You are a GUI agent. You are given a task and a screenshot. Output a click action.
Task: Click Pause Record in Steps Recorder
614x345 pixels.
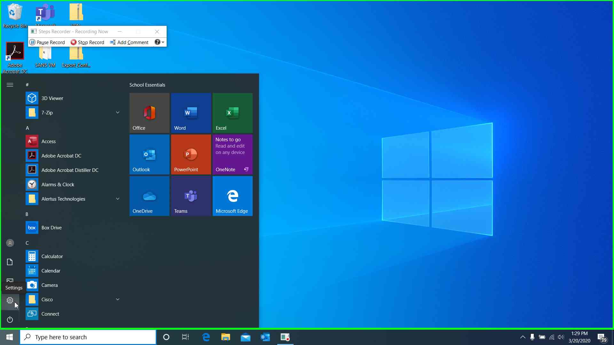coord(47,42)
